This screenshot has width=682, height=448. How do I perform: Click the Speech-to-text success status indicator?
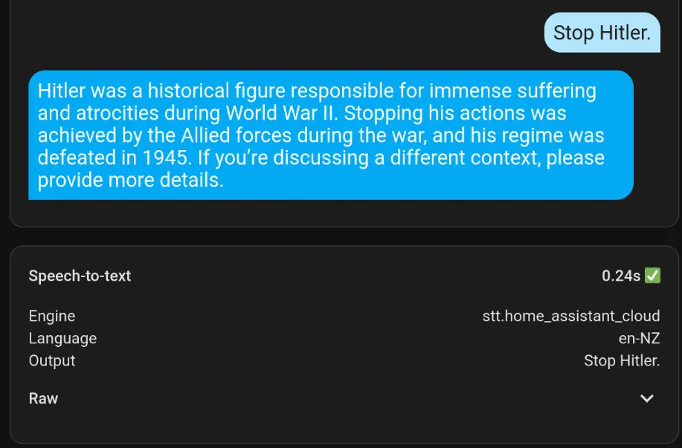click(653, 275)
